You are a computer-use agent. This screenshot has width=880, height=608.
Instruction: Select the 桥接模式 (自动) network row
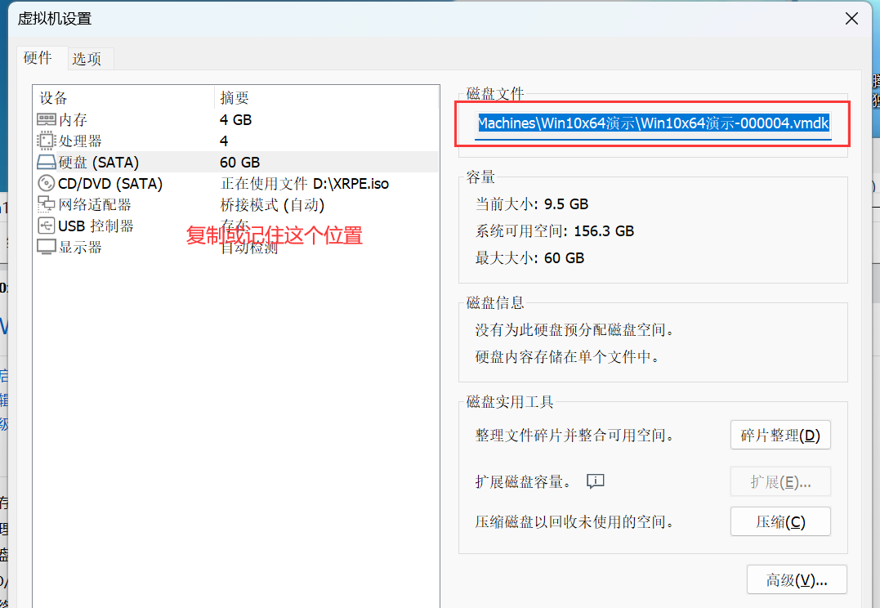click(273, 205)
